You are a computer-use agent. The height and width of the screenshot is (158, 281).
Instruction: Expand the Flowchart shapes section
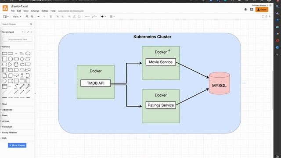coord(7,127)
